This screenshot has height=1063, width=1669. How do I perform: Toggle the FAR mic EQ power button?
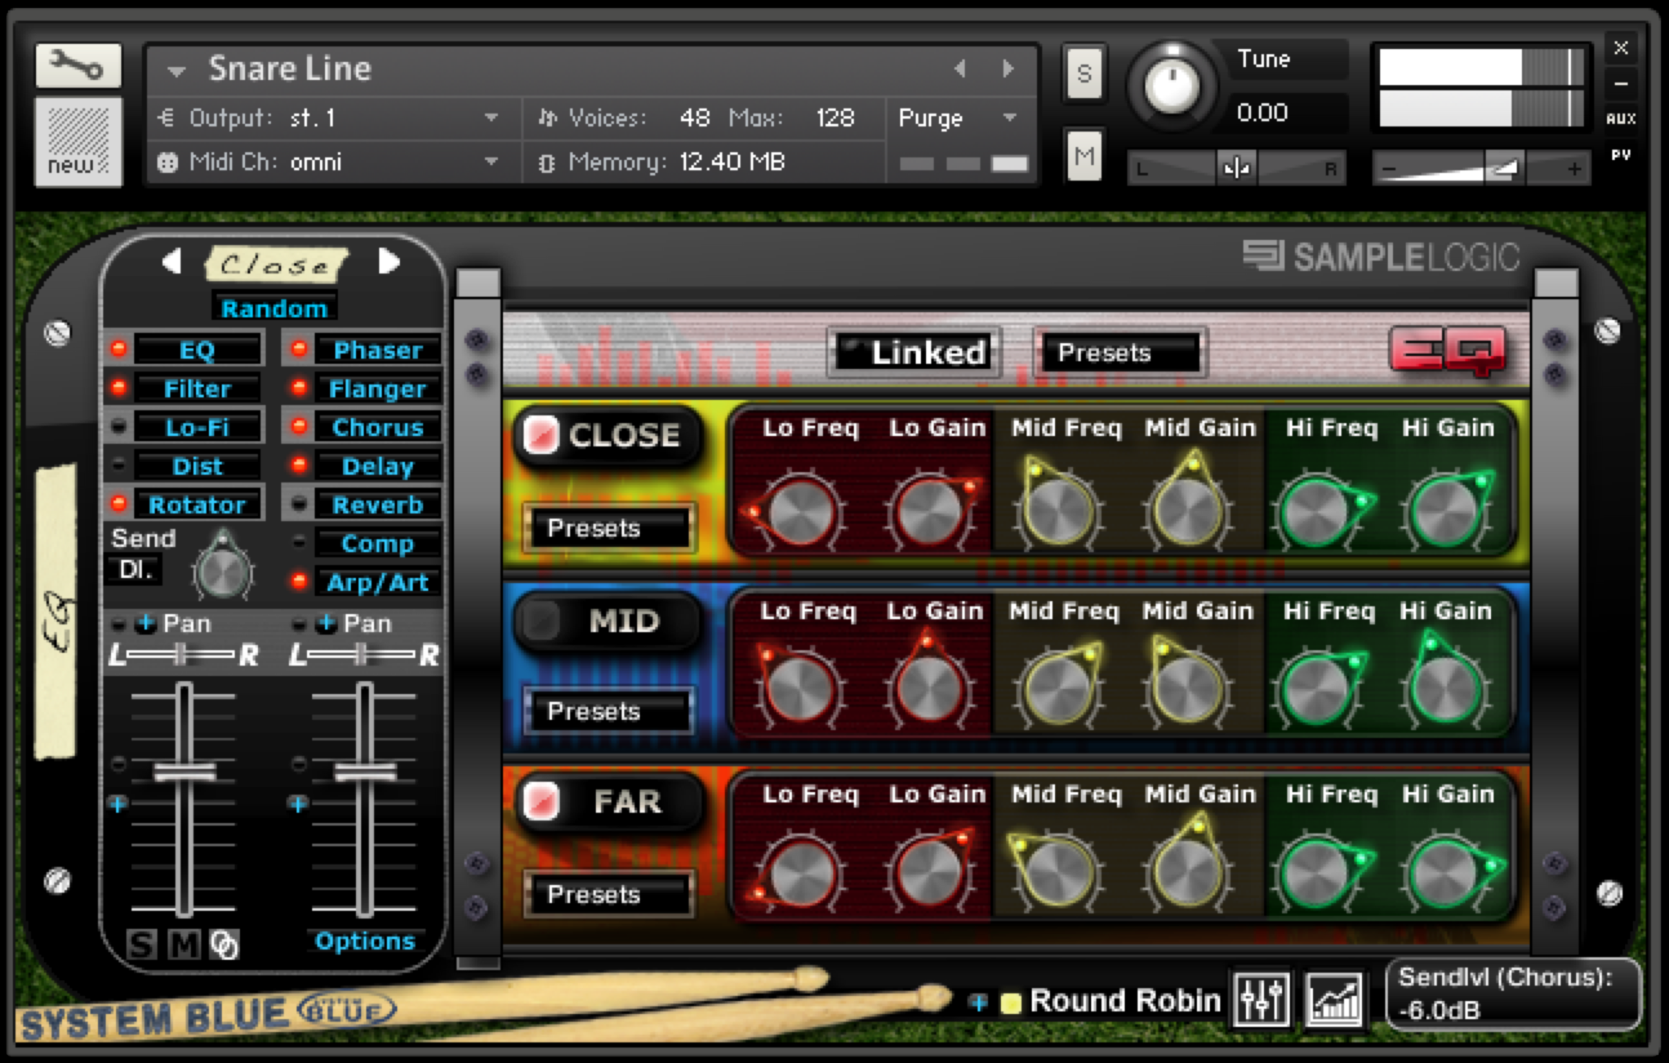[540, 801]
